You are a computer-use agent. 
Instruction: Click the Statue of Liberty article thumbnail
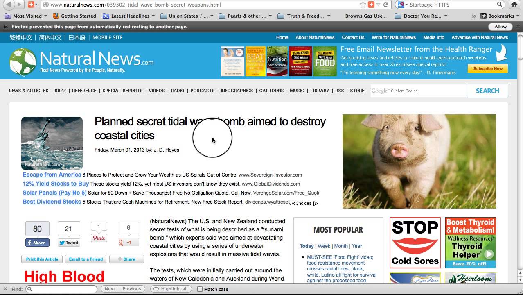coord(52,143)
